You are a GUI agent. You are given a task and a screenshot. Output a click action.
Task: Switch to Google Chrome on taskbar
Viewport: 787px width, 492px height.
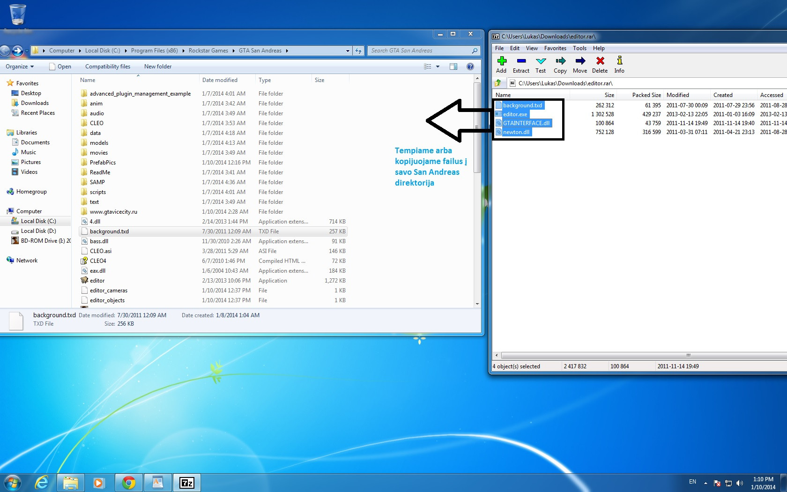pos(128,483)
